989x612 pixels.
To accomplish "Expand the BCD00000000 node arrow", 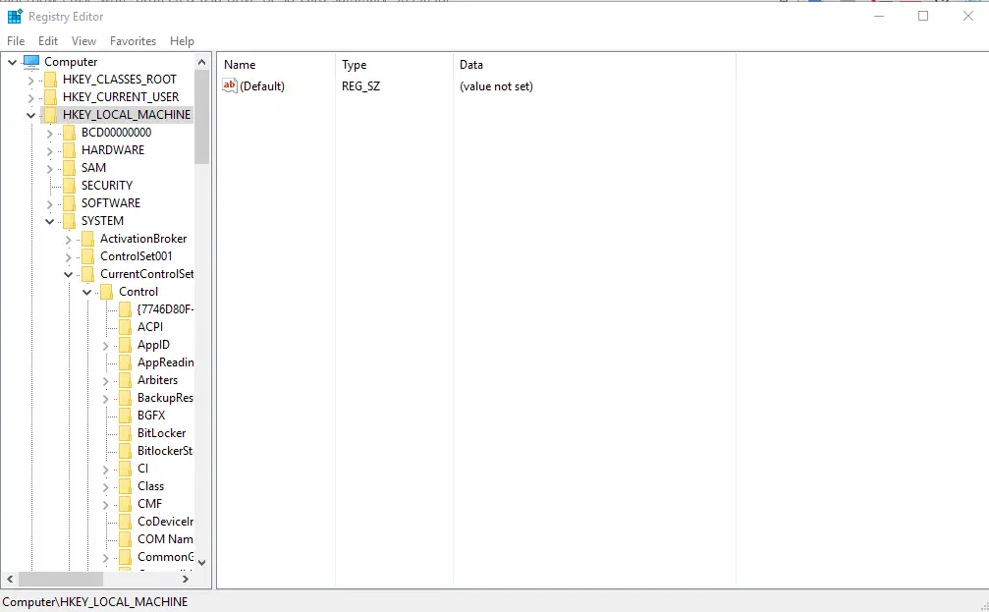I will 49,134.
